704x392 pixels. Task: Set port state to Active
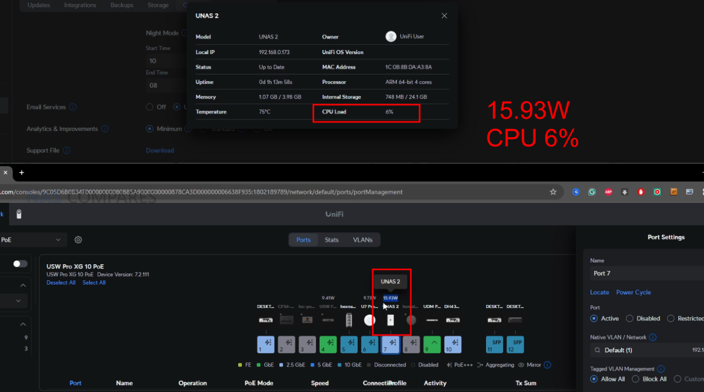pyautogui.click(x=594, y=318)
